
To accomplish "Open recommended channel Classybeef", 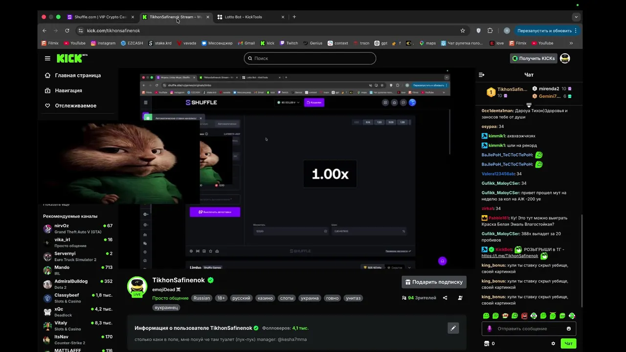I will [x=78, y=298].
